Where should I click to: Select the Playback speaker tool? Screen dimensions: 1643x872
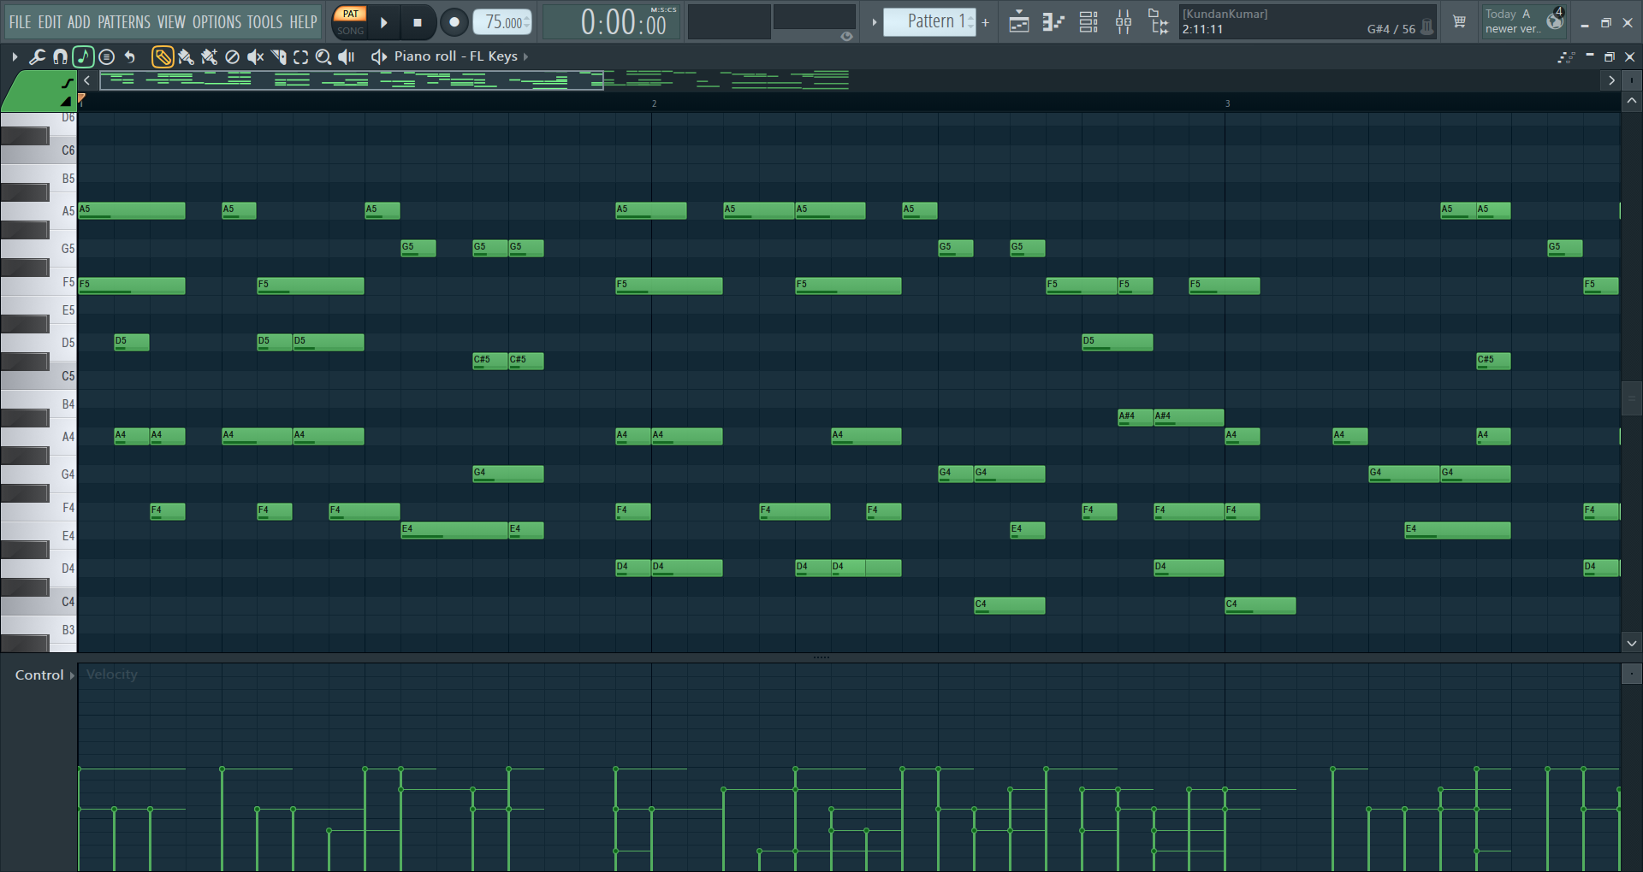coord(347,56)
